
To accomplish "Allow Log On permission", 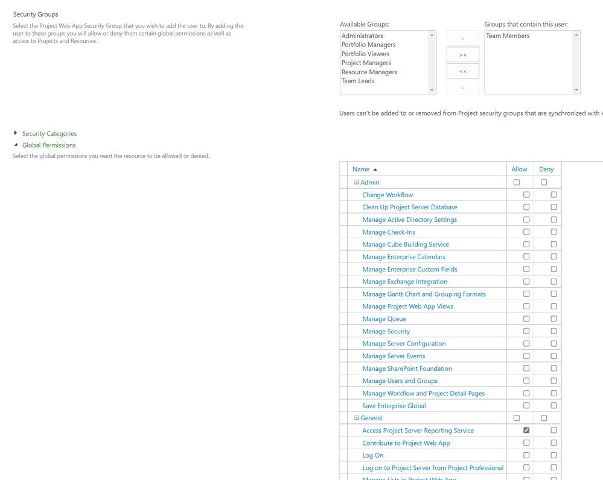I will (x=526, y=455).
